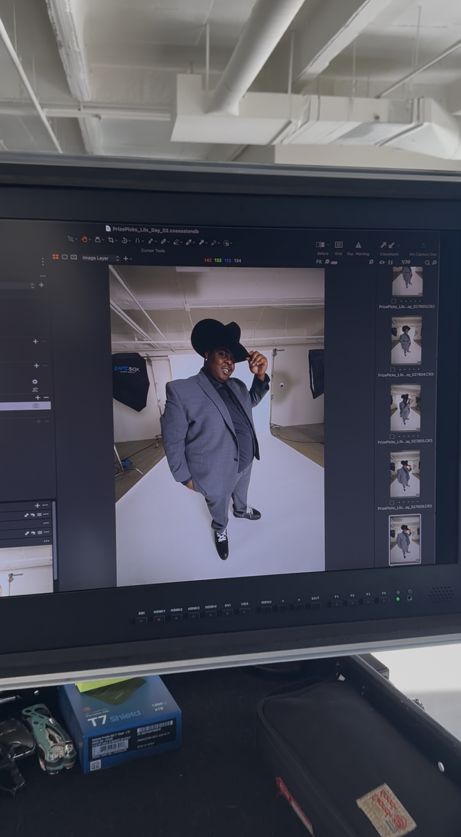Viewport: 461px width, 837px height.
Task: Open the Image Layer dropdown
Action: click(x=101, y=258)
